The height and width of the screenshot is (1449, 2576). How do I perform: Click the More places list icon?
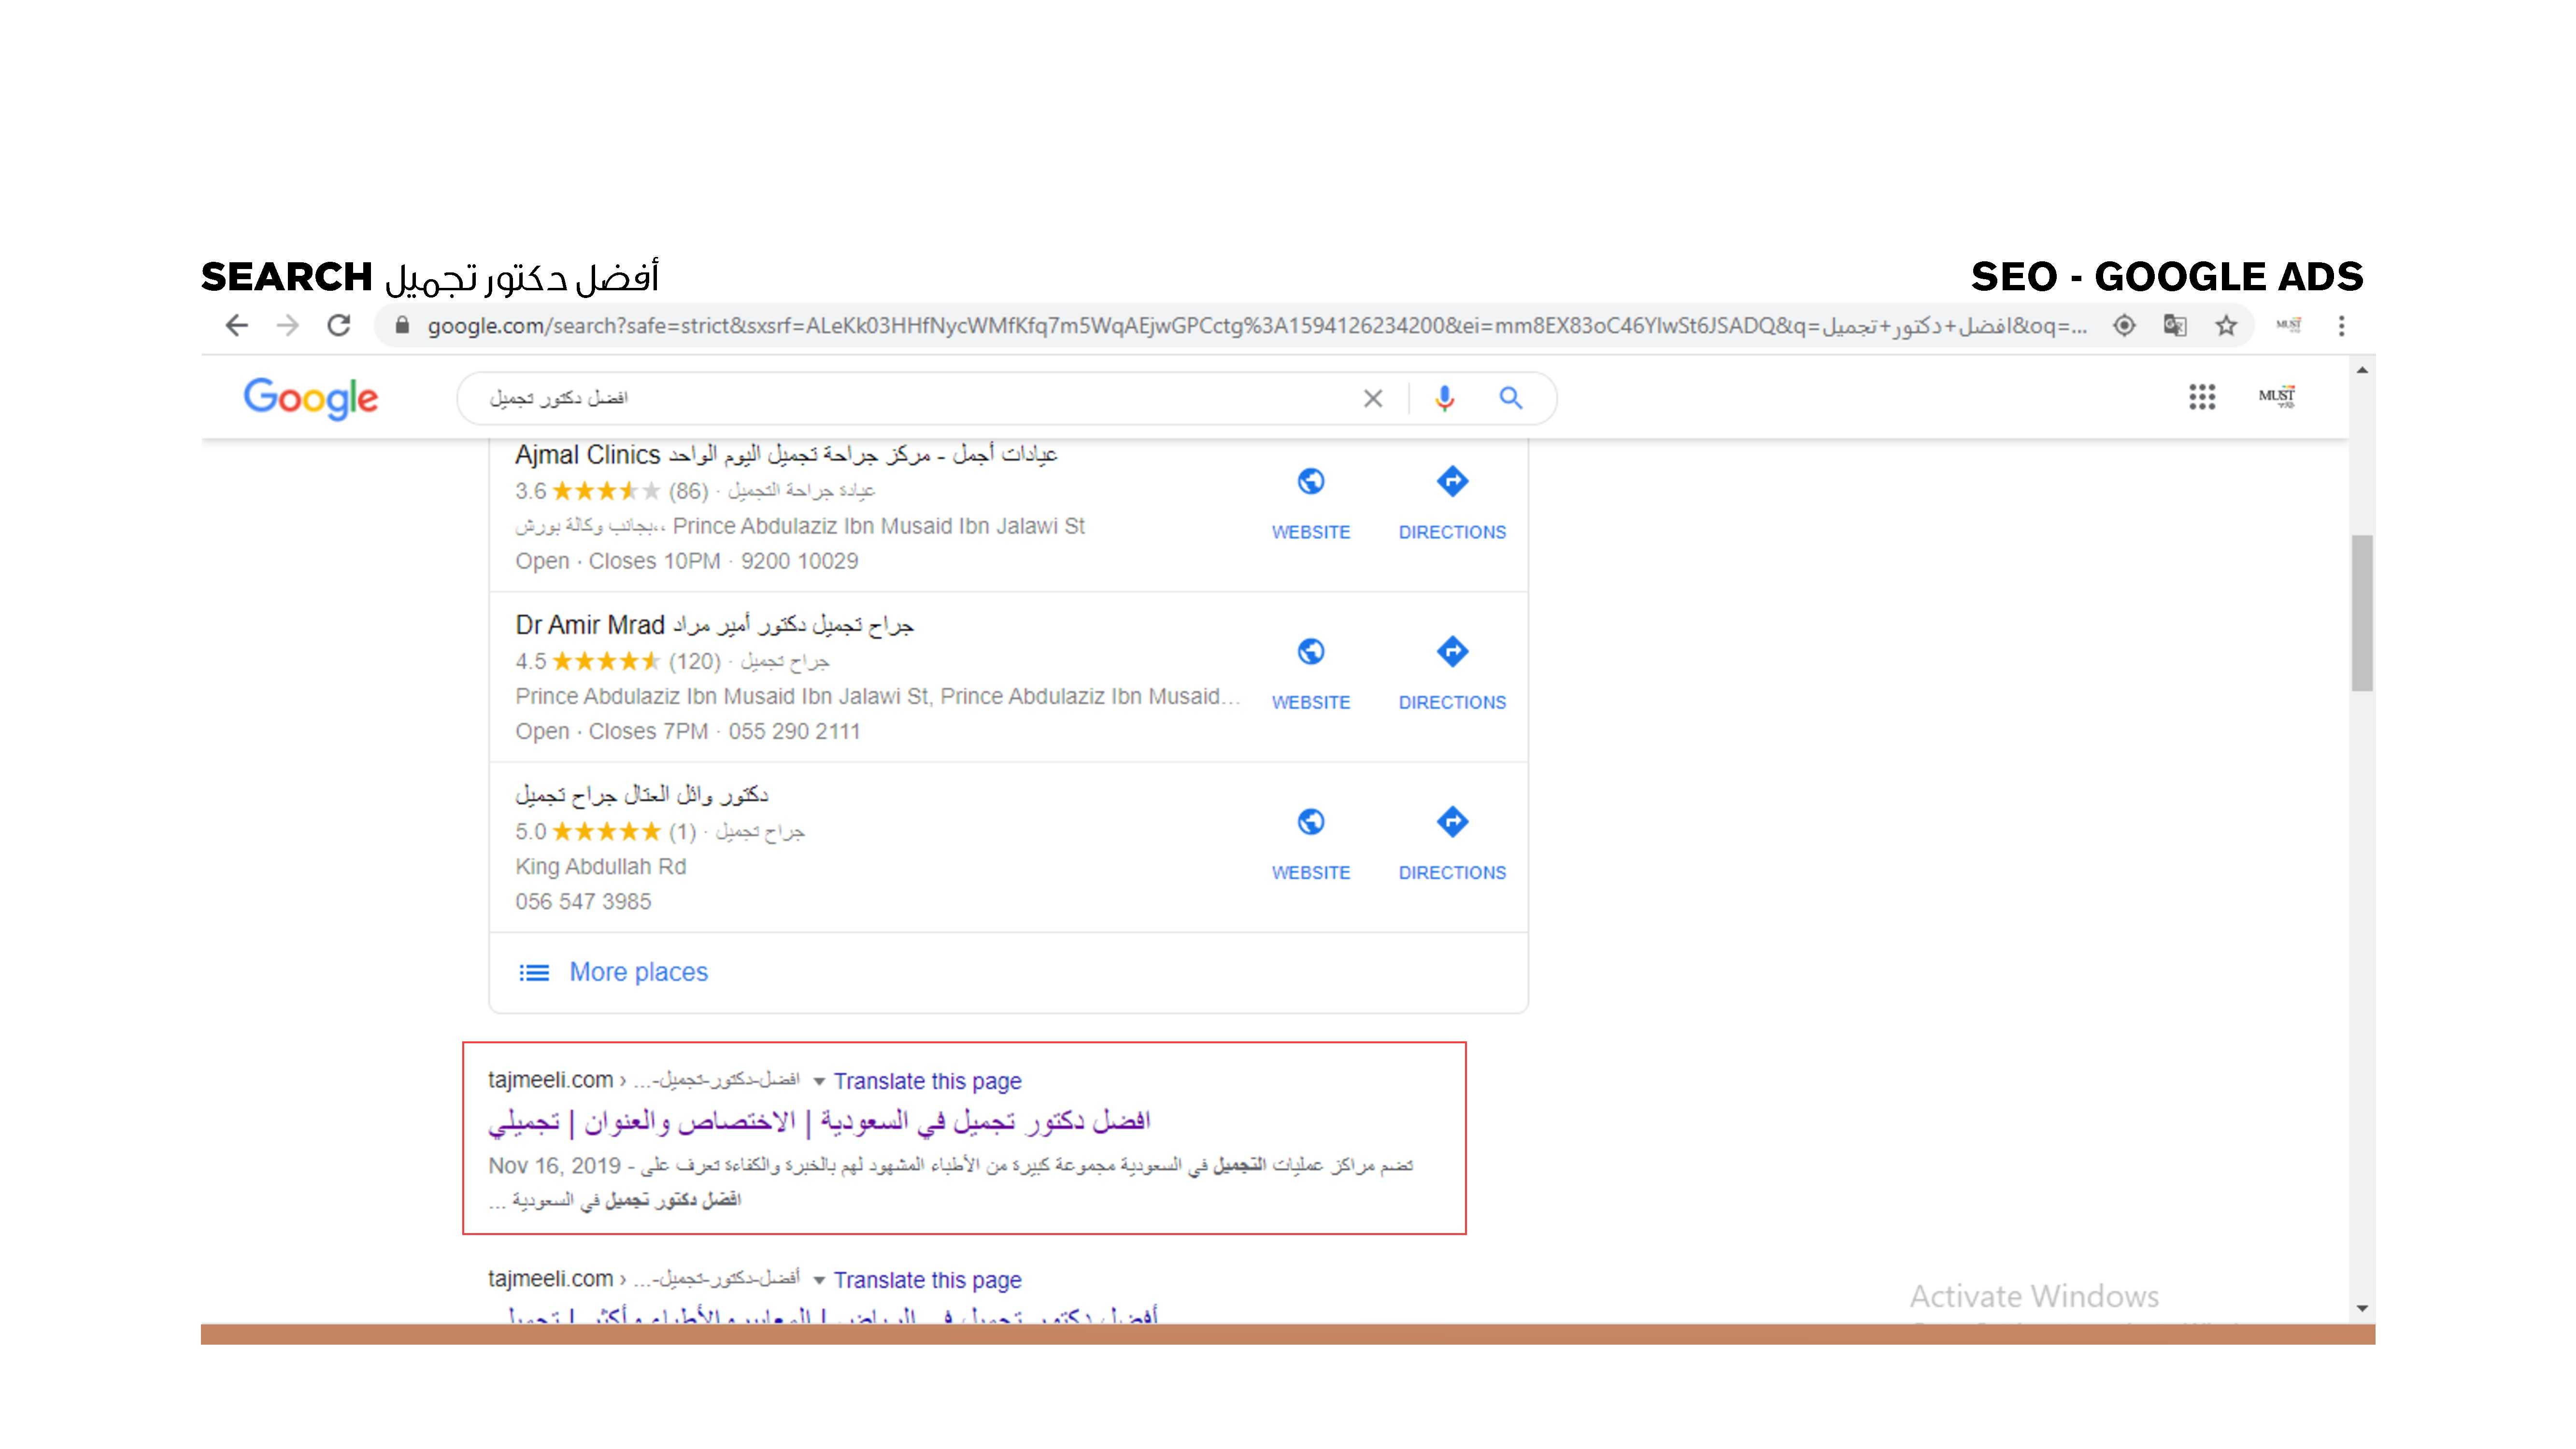(x=534, y=973)
